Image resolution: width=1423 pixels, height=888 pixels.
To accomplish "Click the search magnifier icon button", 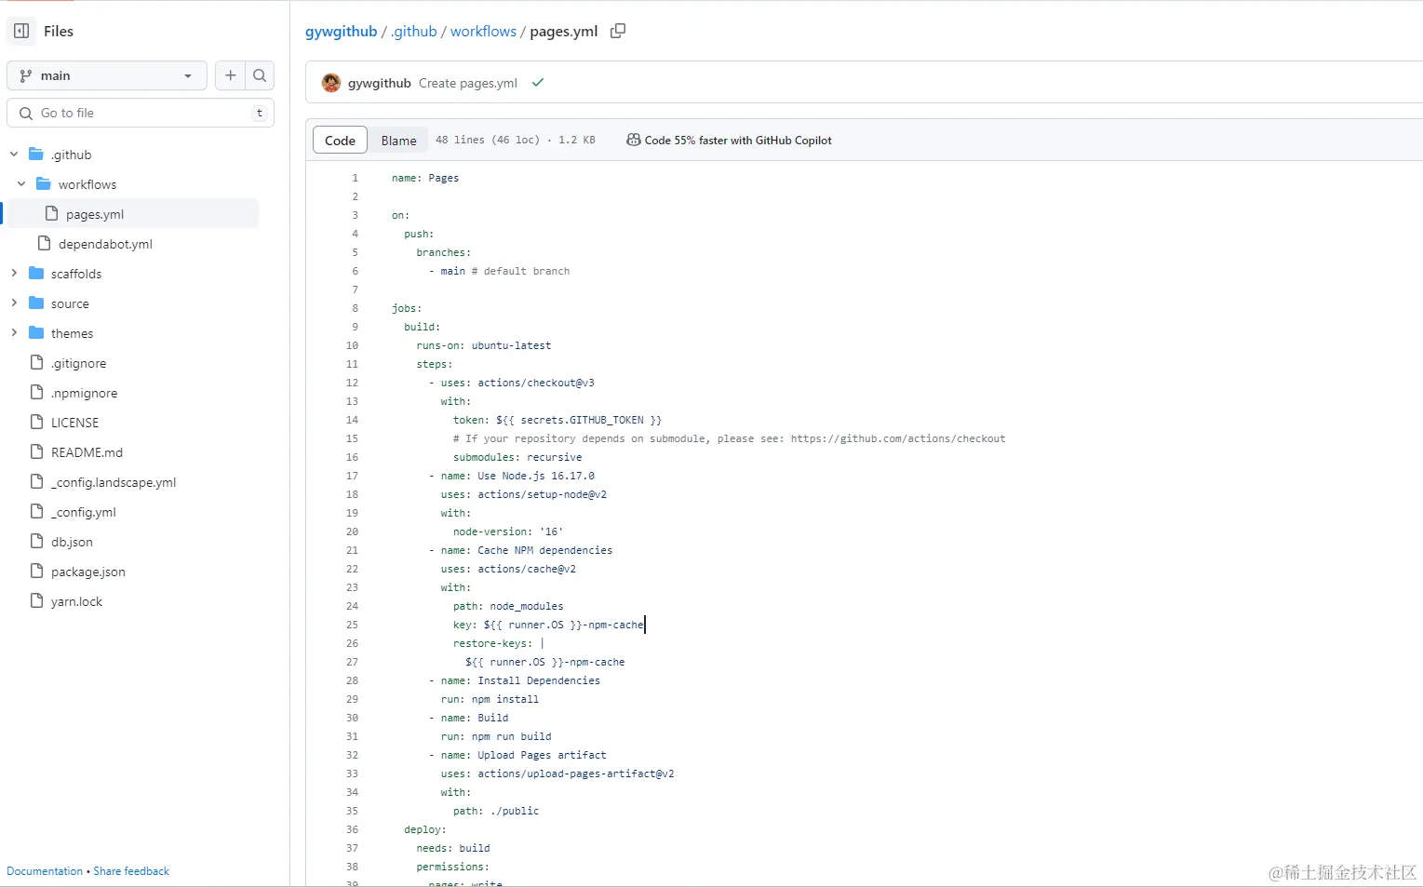I will pyautogui.click(x=260, y=75).
